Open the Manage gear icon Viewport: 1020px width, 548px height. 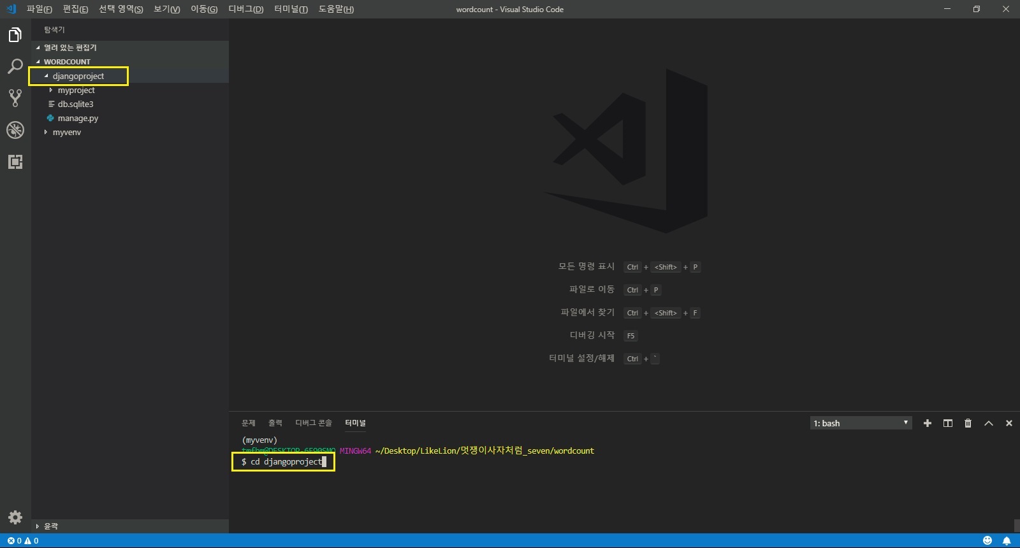pyautogui.click(x=15, y=517)
